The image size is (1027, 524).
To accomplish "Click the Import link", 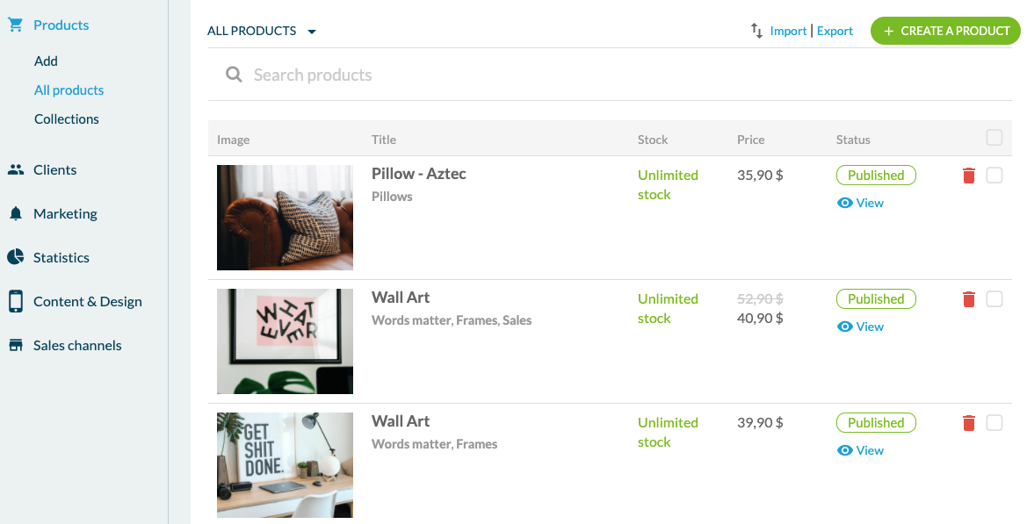I will [788, 31].
